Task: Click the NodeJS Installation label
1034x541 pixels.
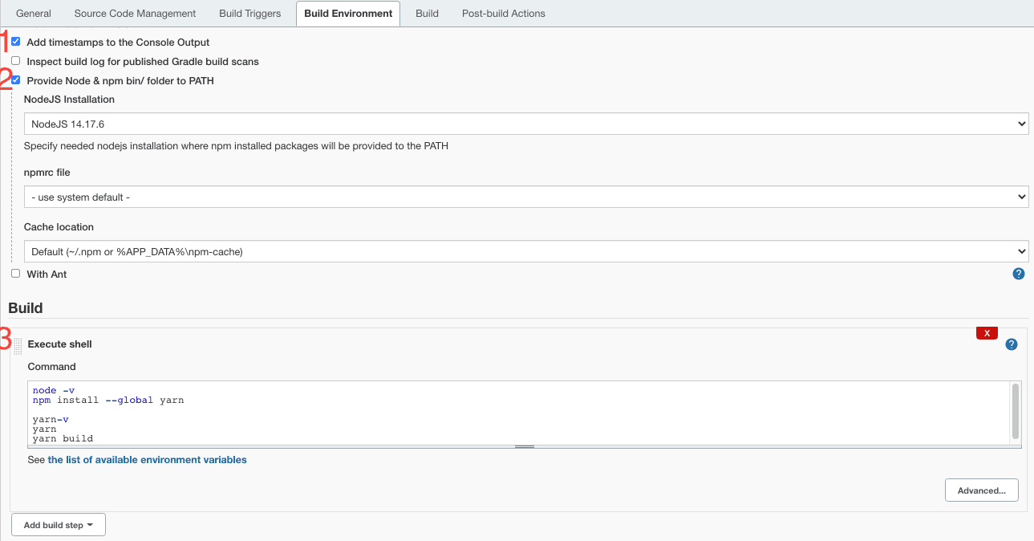Action: 69,100
